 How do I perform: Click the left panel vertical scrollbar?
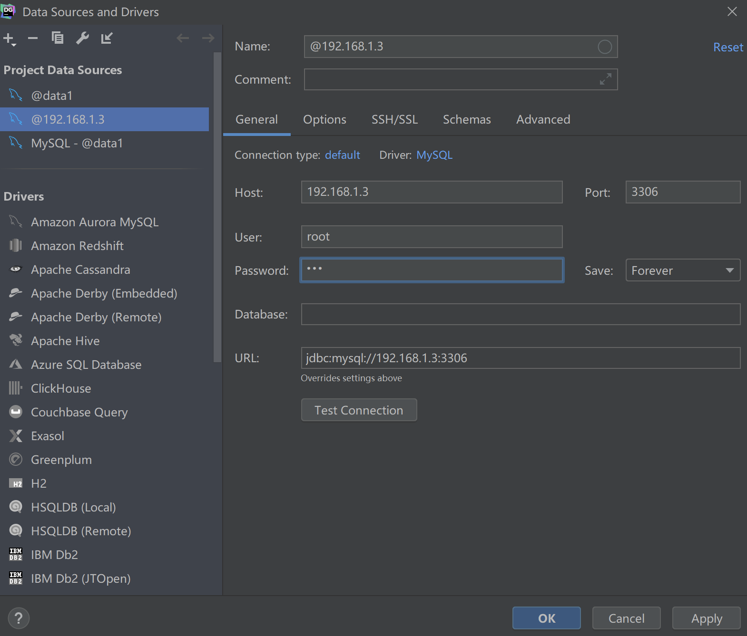217,207
